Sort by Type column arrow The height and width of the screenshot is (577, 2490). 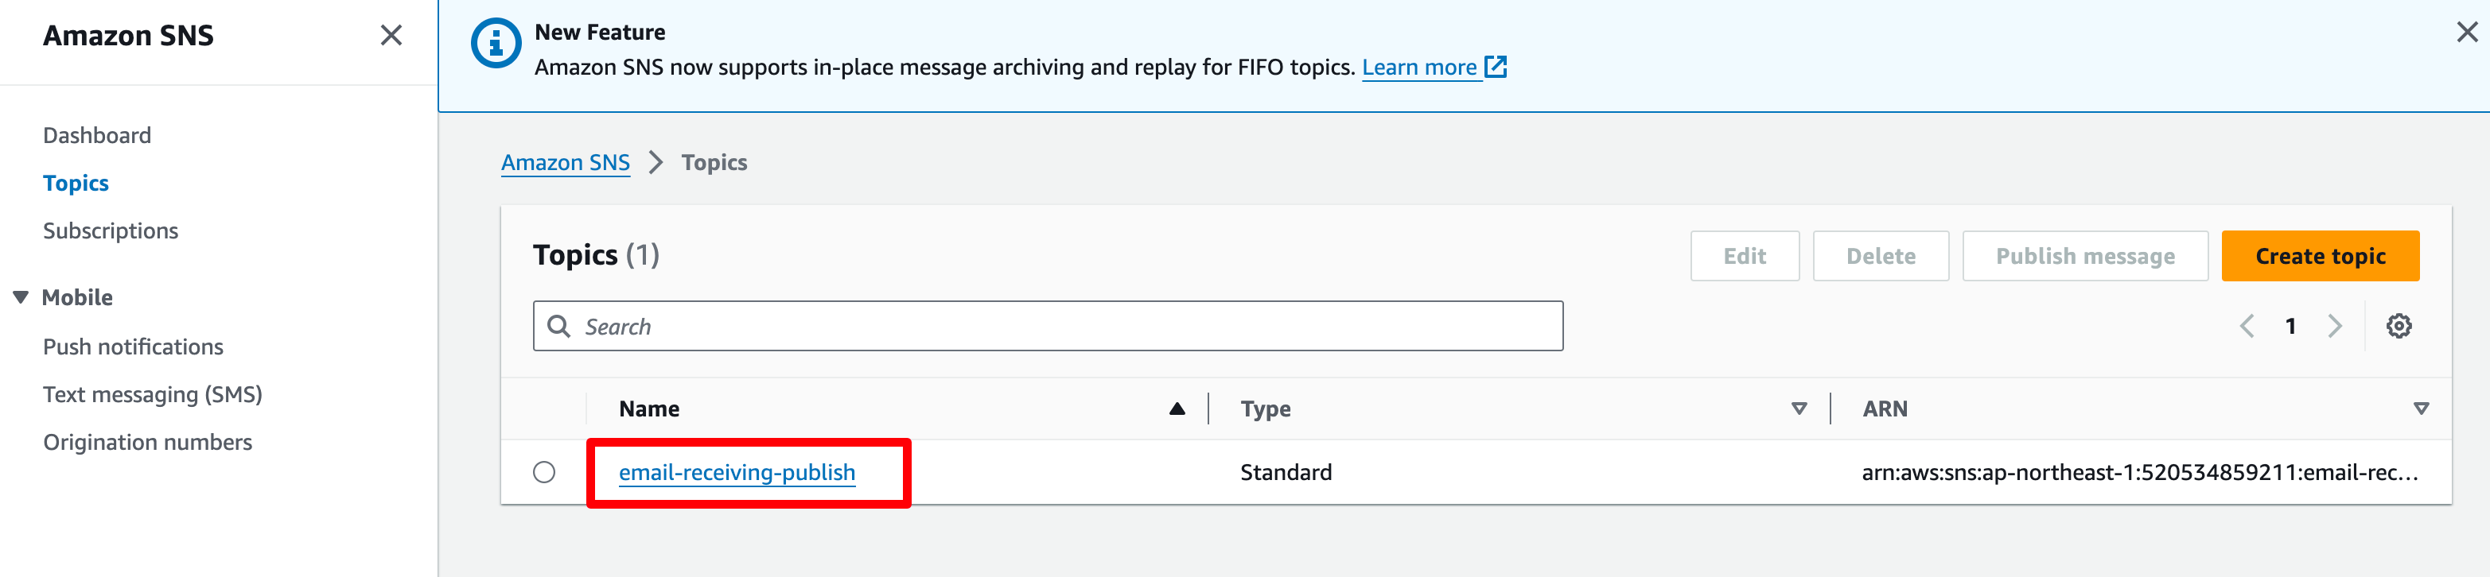(1799, 409)
